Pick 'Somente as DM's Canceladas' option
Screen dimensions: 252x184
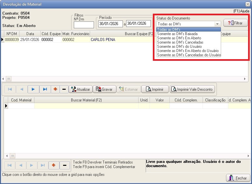pos(180,42)
